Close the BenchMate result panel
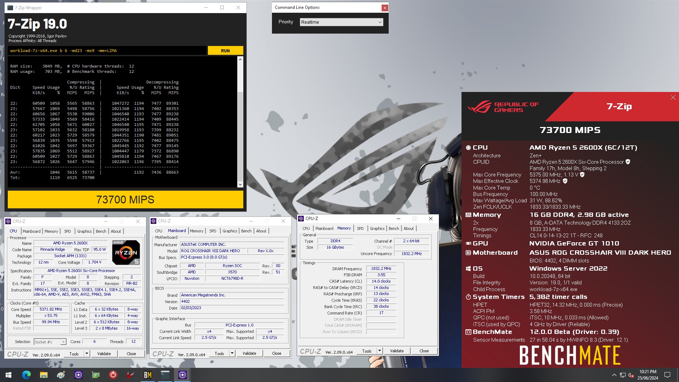Viewport: 679px width, 382px height. 673,98
